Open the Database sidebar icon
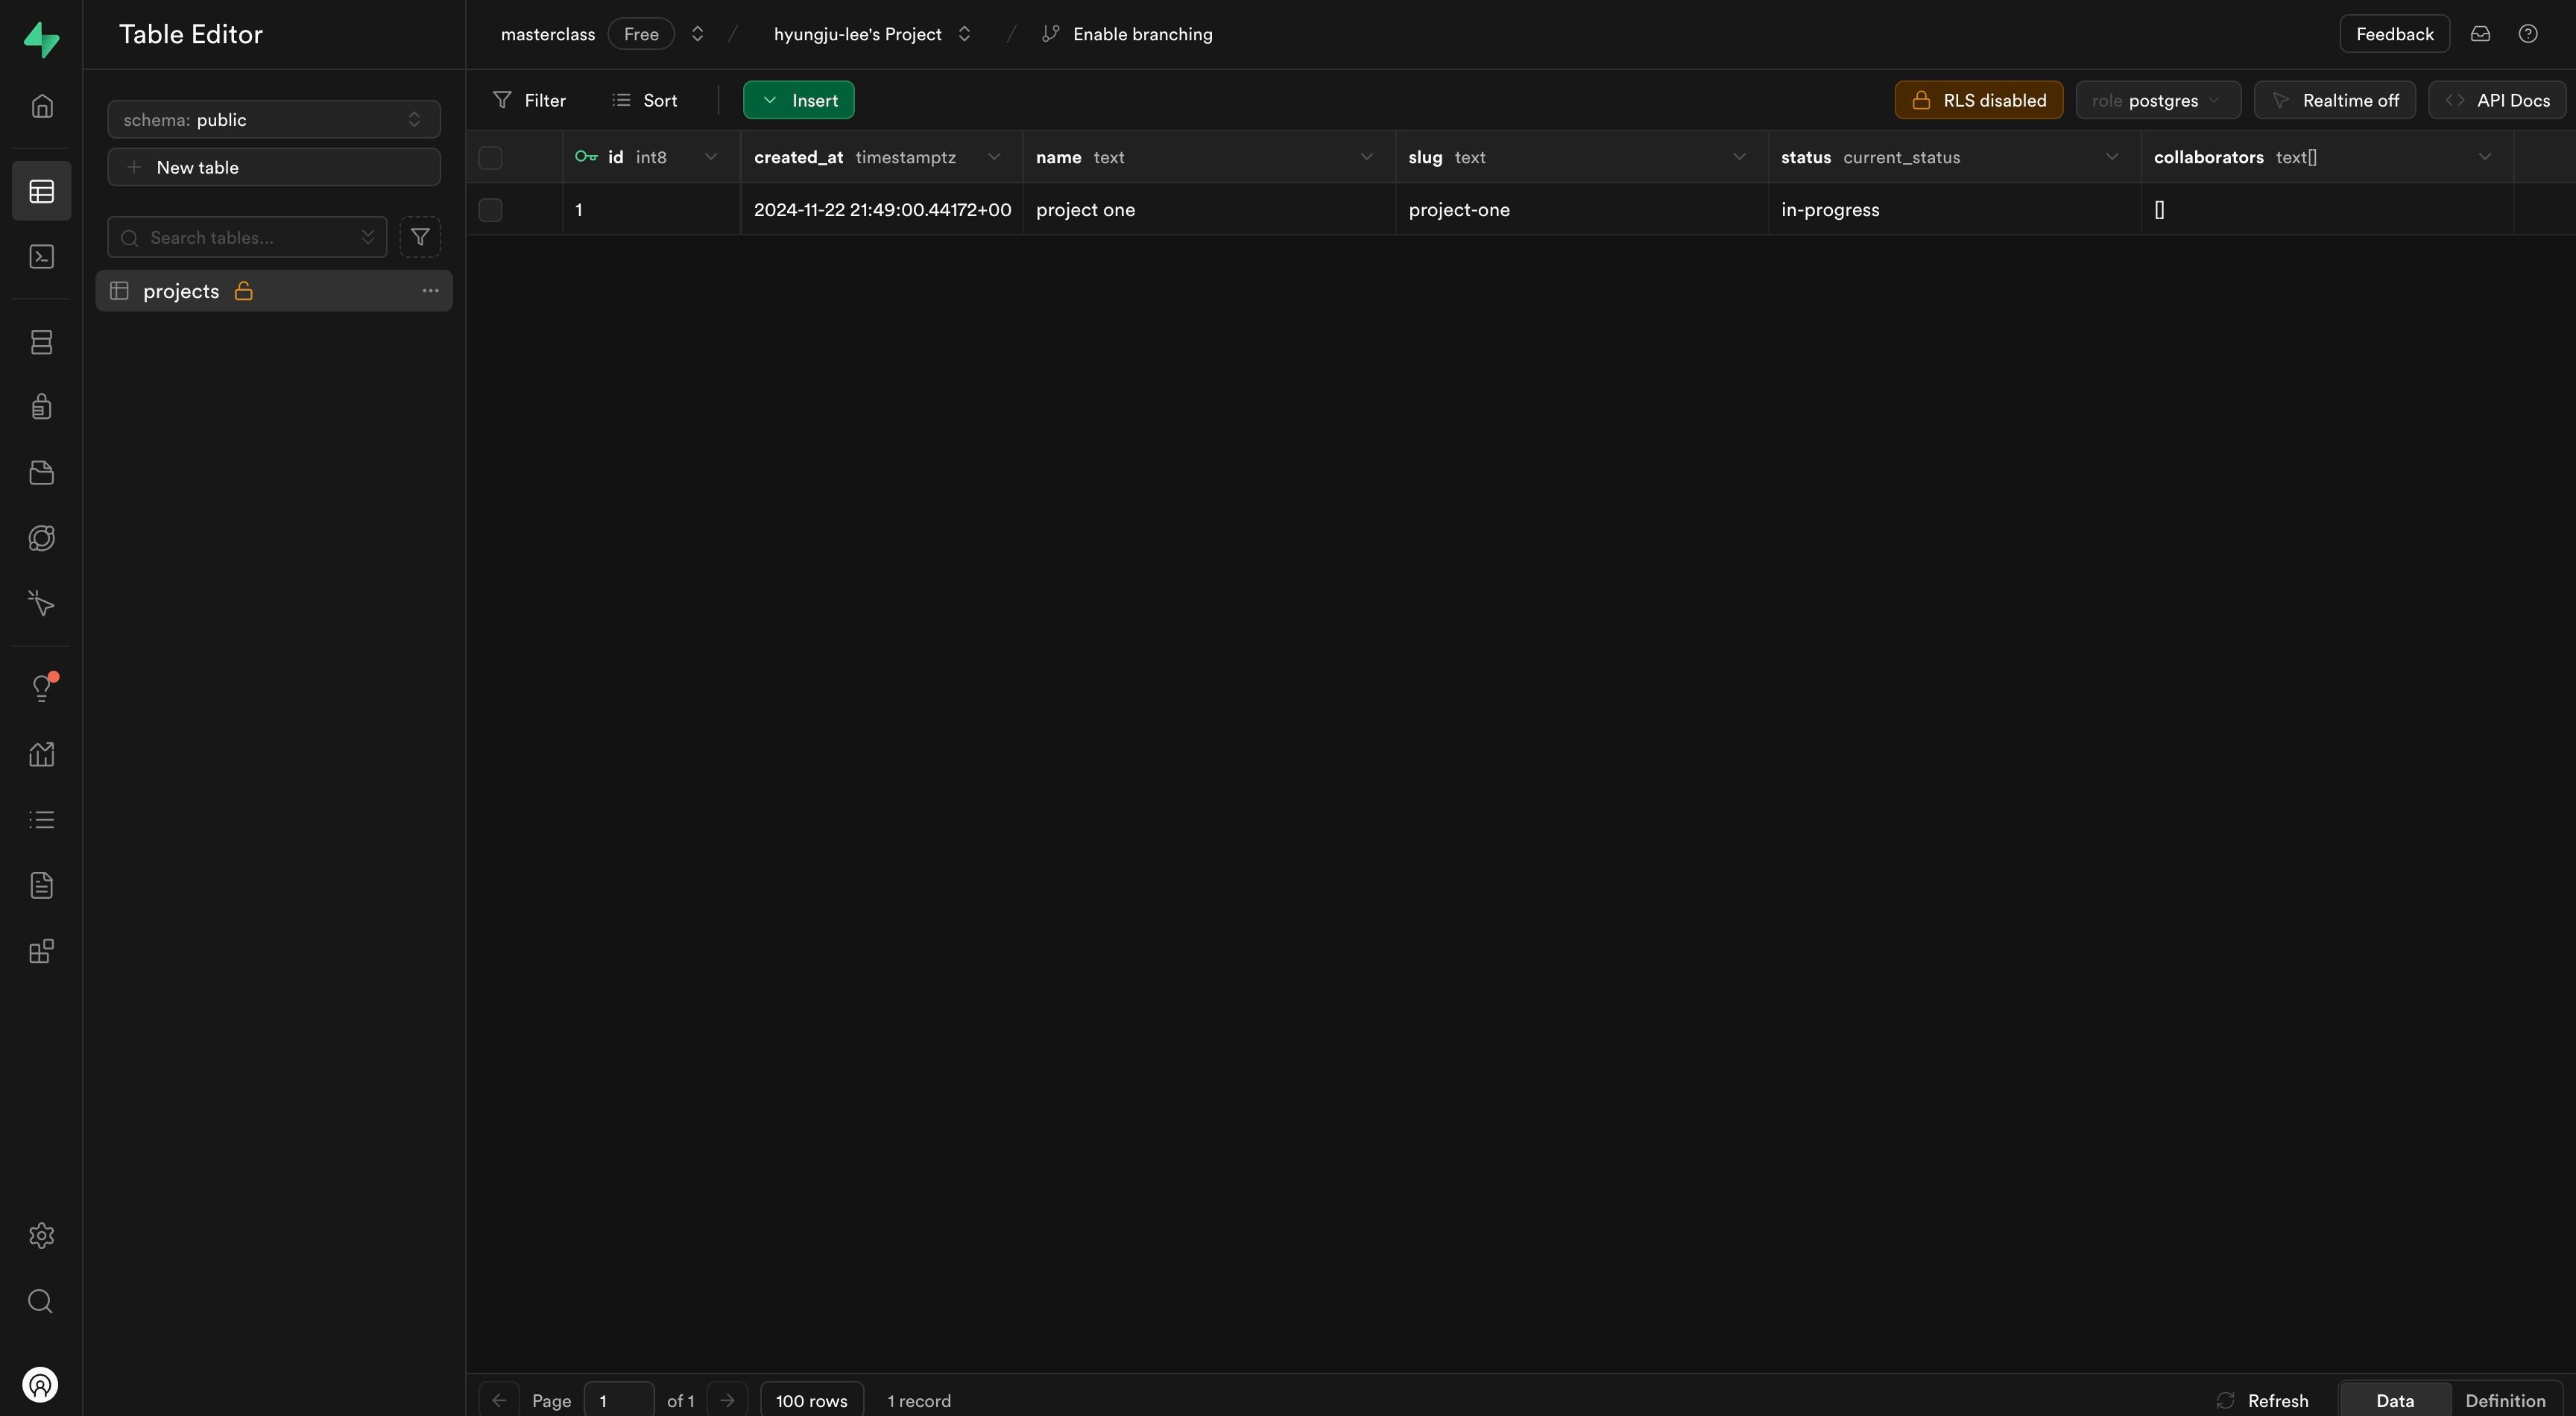Screen dimensions: 2576x1416 click(x=41, y=342)
